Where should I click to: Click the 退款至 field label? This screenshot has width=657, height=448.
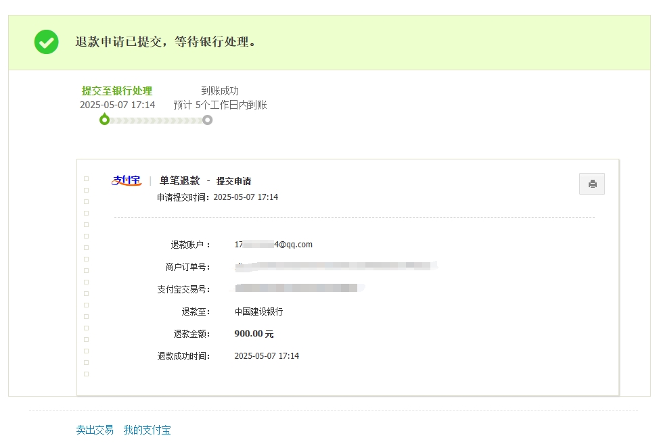pos(196,312)
